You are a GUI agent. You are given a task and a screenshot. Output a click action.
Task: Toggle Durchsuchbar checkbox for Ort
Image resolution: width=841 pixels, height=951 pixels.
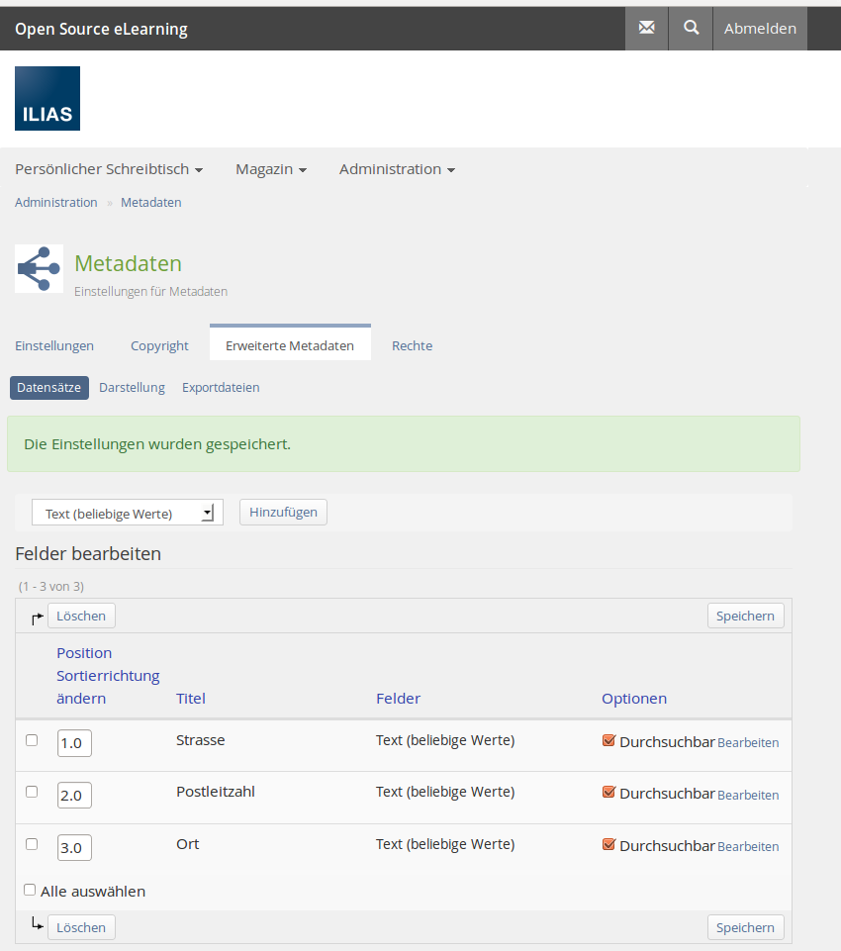[x=608, y=845]
